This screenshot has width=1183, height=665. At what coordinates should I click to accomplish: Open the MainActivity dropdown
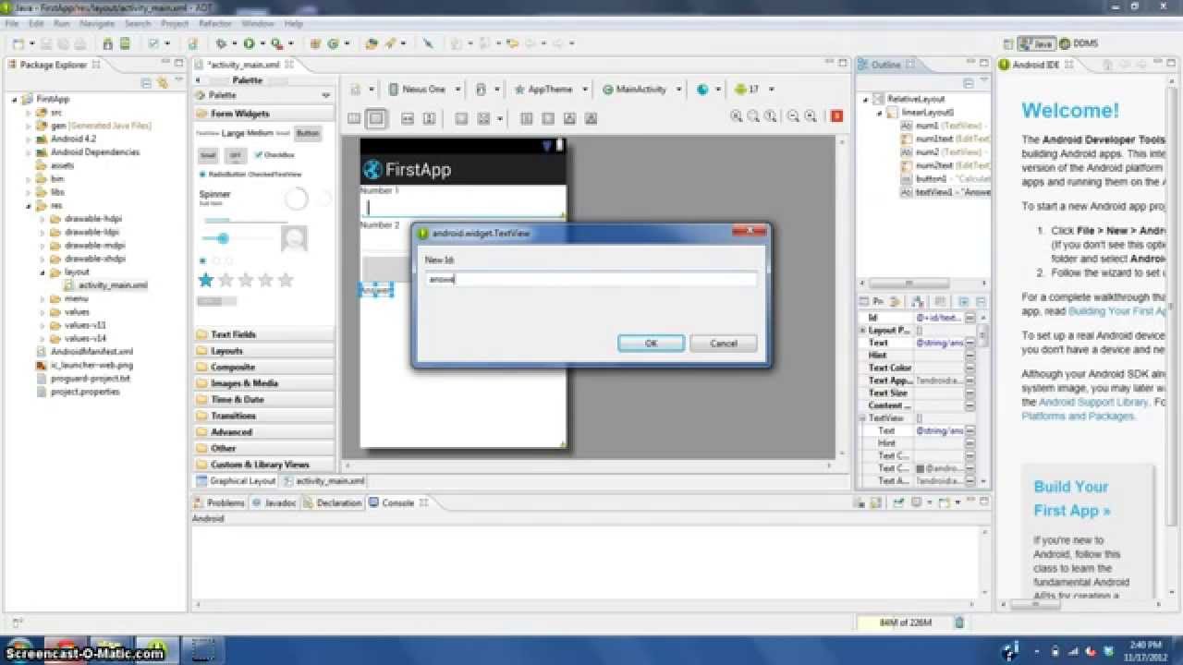(x=642, y=90)
